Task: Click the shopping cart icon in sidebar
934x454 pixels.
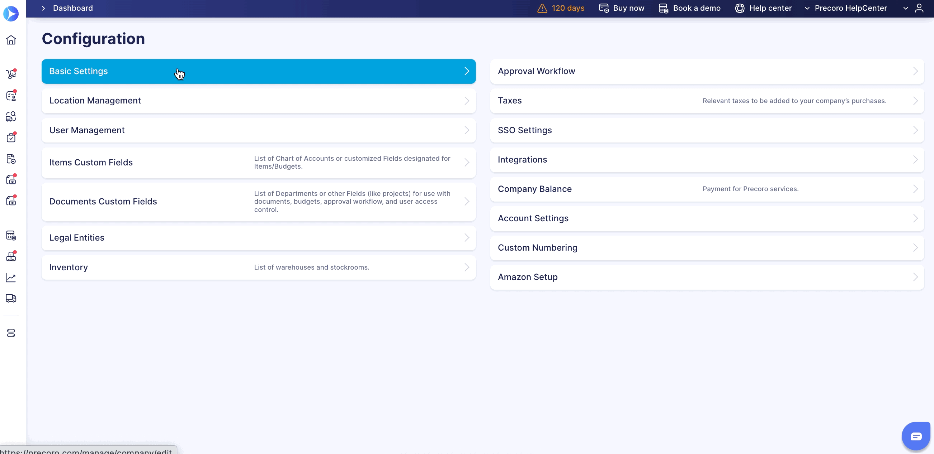Action: click(x=11, y=74)
